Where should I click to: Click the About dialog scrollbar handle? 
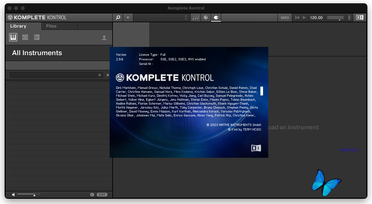(x=262, y=91)
